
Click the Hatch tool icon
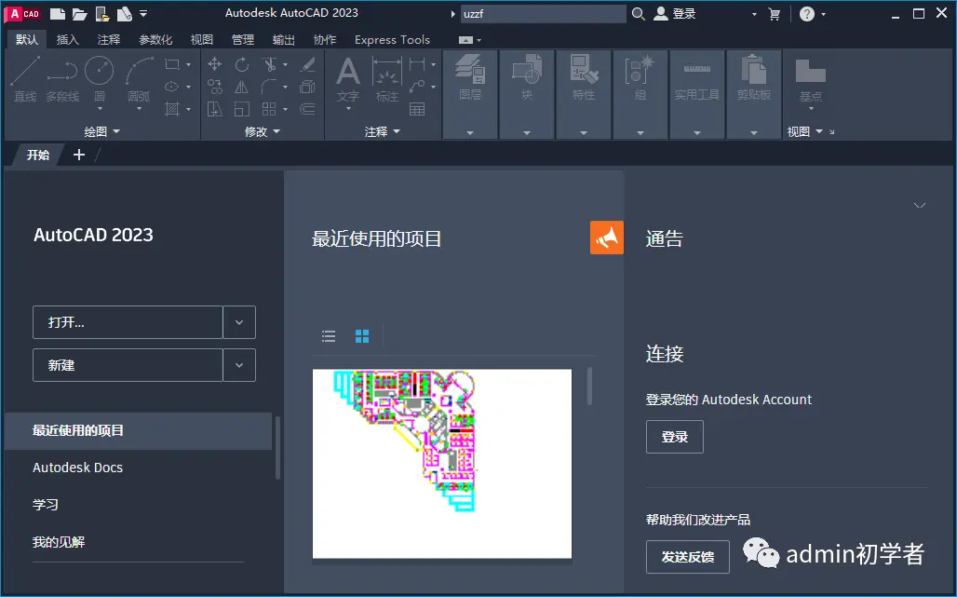(172, 109)
